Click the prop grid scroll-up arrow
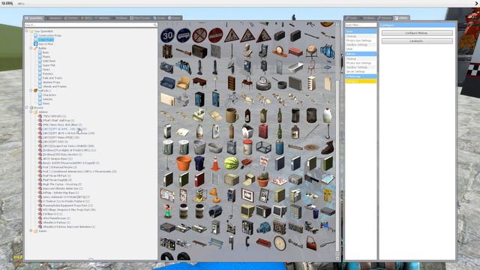 (x=337, y=24)
